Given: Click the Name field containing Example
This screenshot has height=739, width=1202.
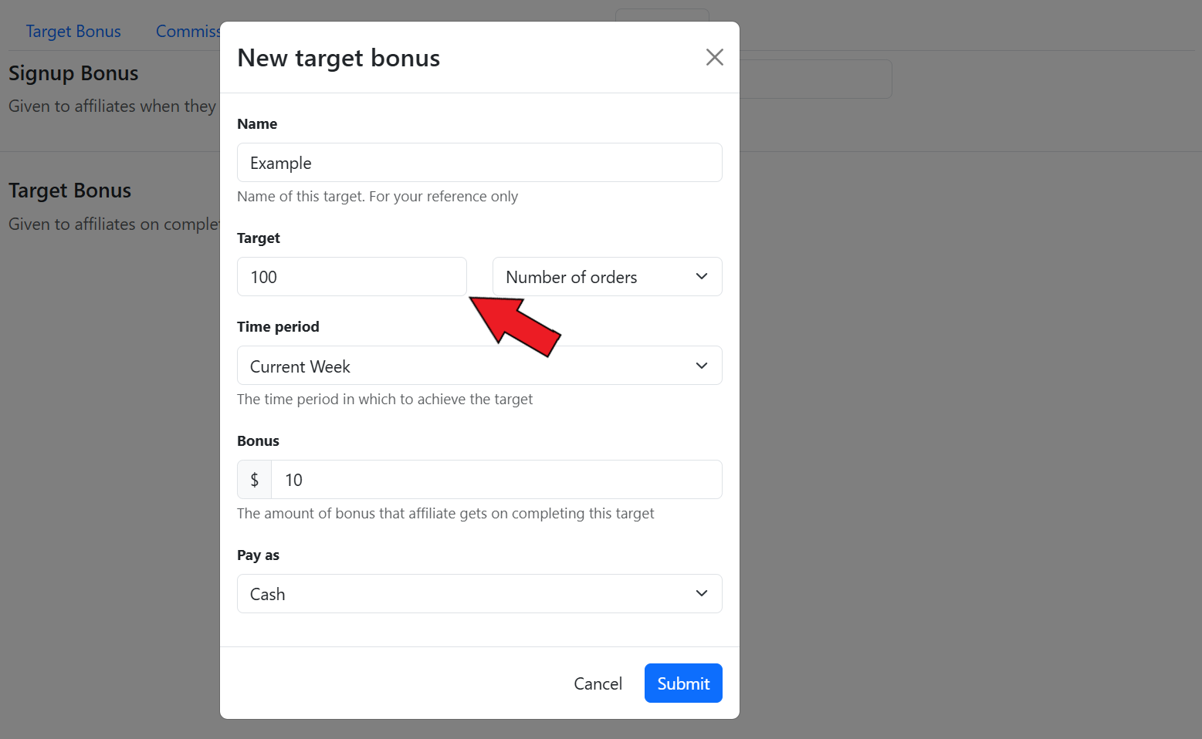Looking at the screenshot, I should pyautogui.click(x=479, y=163).
